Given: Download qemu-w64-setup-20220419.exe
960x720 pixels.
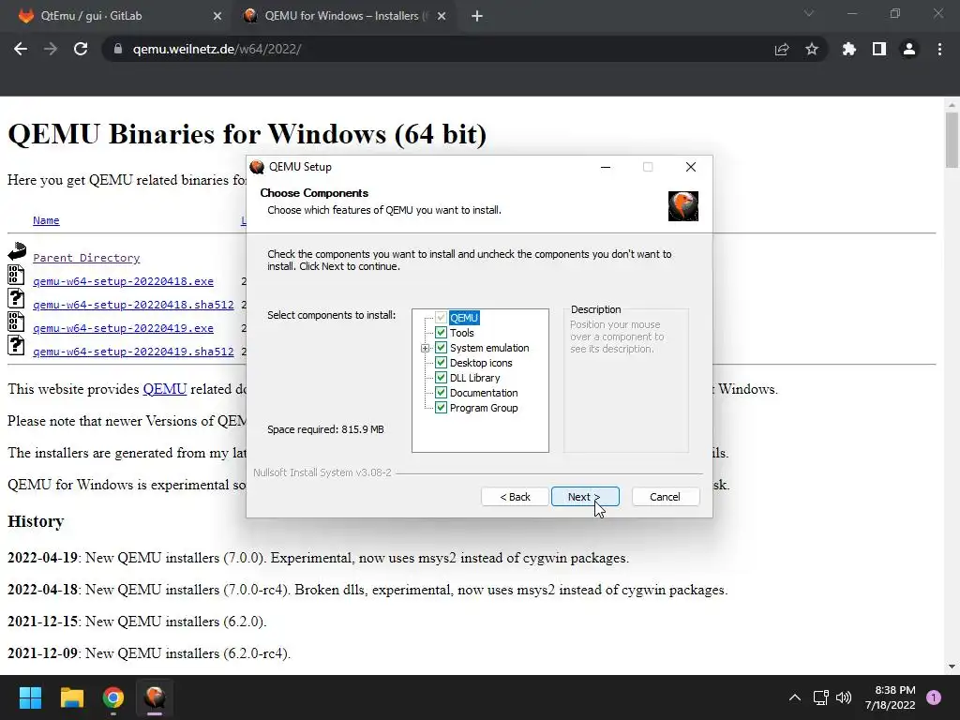Looking at the screenshot, I should pyautogui.click(x=123, y=328).
